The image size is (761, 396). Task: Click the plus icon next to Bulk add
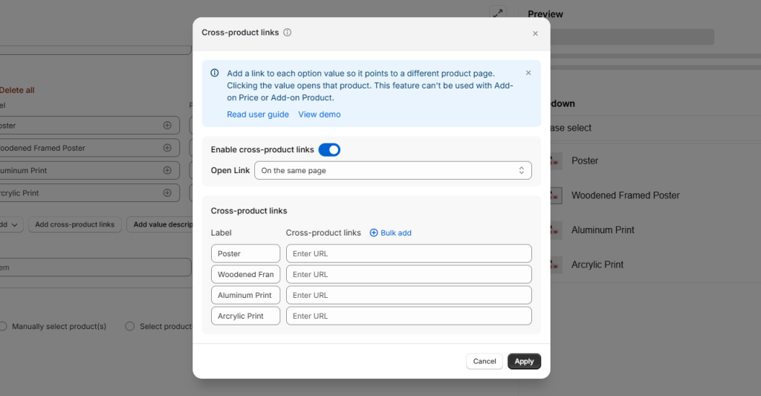(374, 233)
